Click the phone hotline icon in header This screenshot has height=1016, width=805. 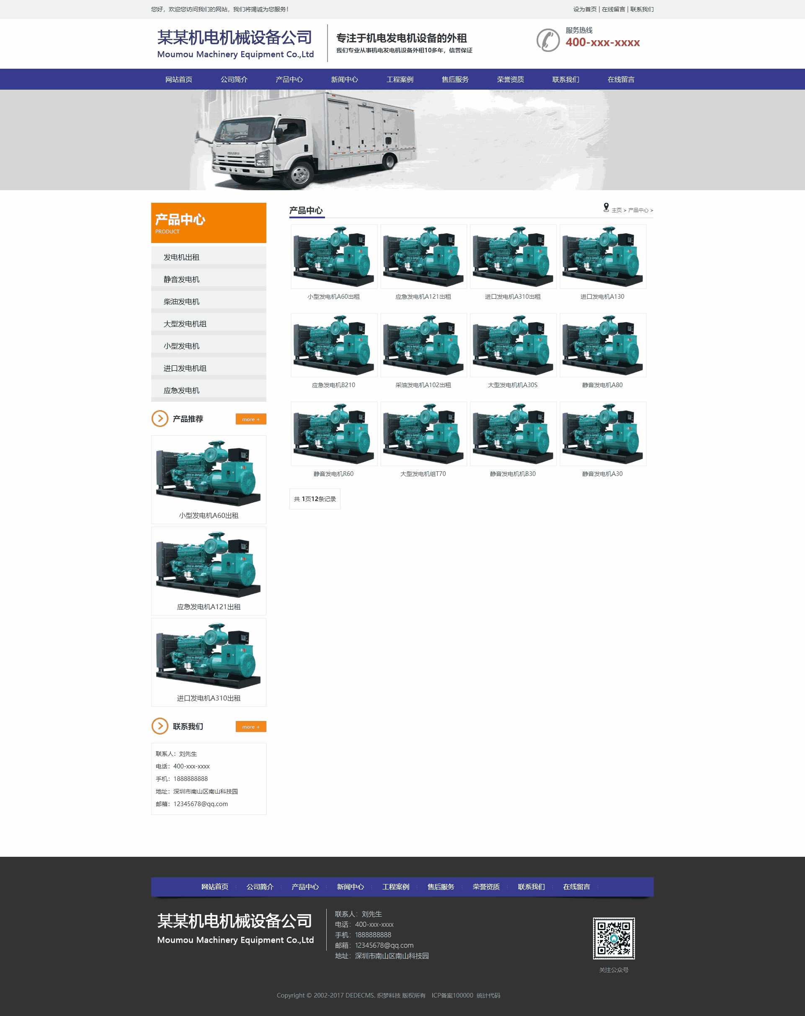pos(547,40)
